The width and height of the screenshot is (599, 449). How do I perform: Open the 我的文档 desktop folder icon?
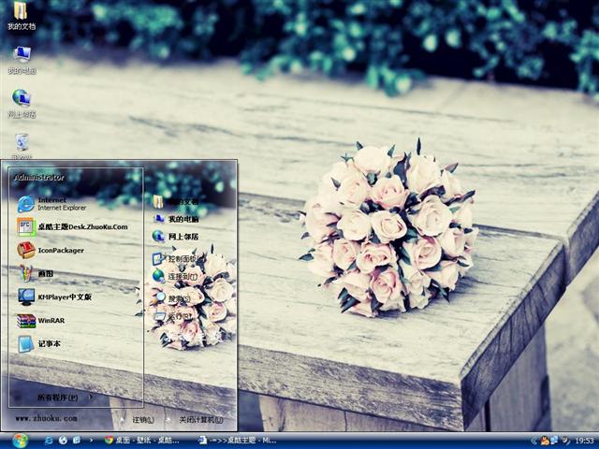point(22,15)
